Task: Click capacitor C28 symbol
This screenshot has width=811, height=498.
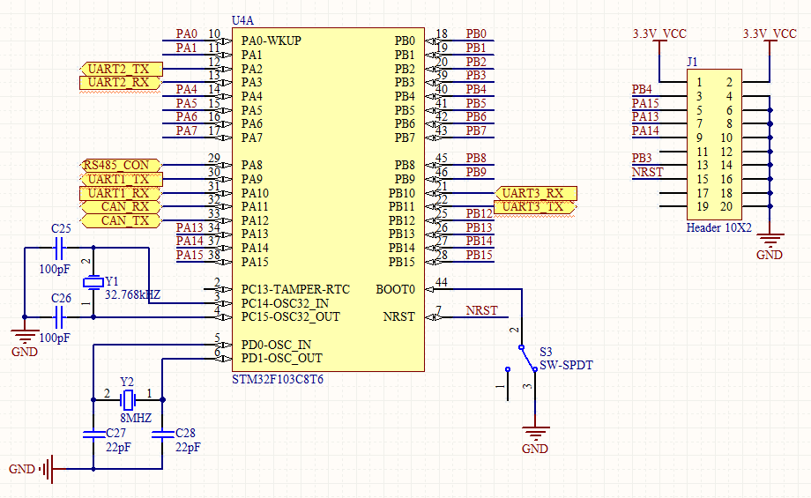Action: pos(162,434)
